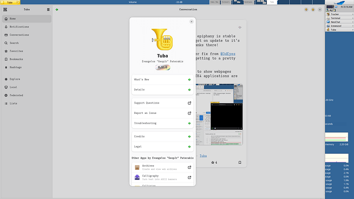
Task: Select the white Tuba workspace cell
Action: click(272, 2)
